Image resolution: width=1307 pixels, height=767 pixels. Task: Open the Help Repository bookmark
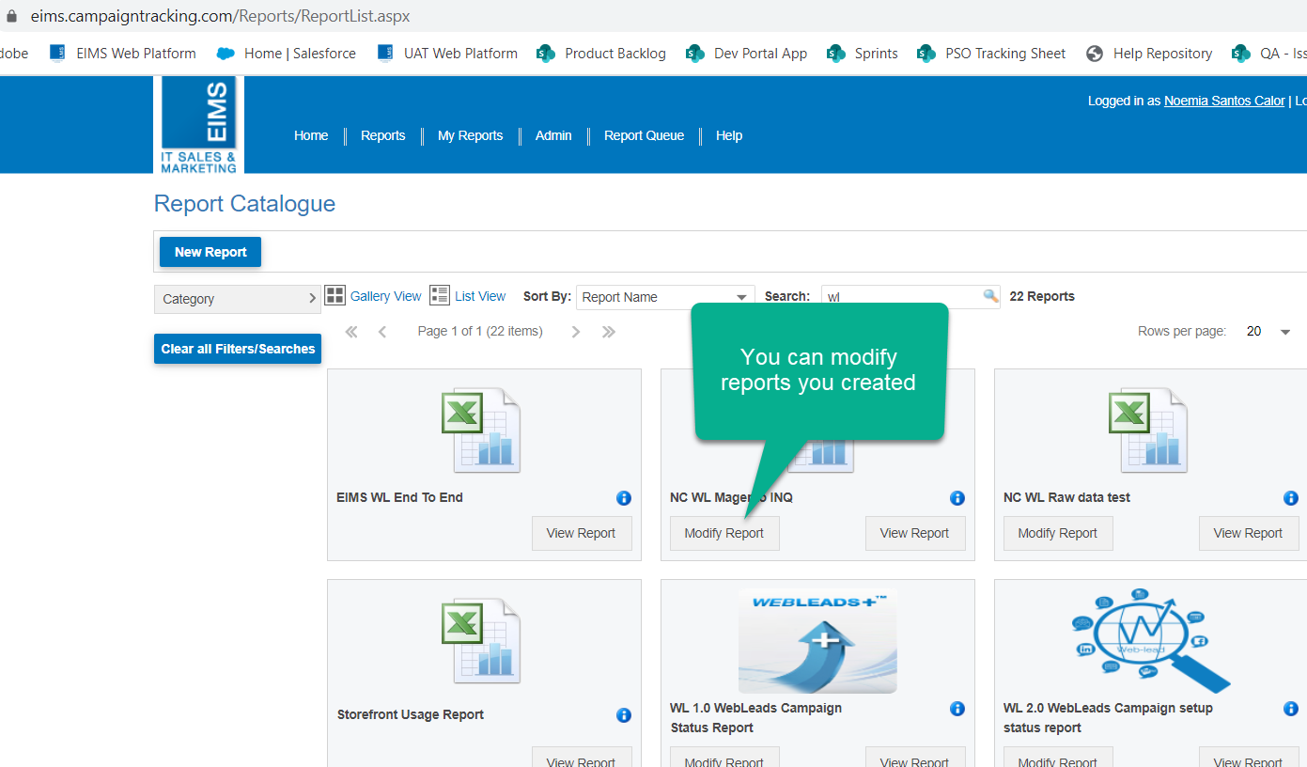pyautogui.click(x=1148, y=54)
